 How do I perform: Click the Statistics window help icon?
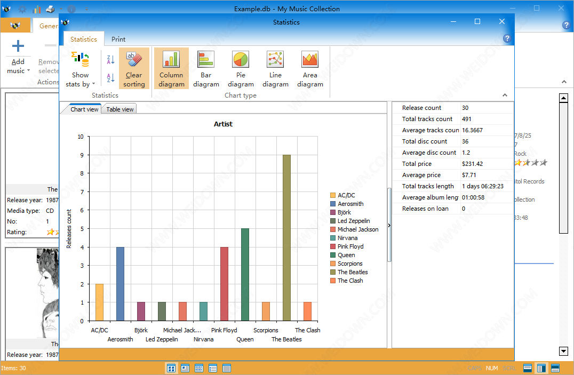(x=507, y=38)
